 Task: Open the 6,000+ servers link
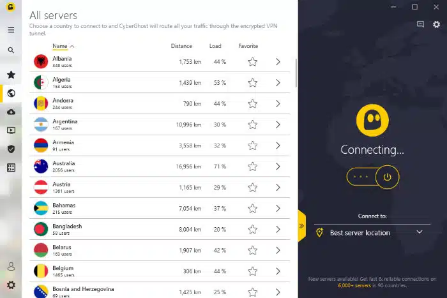tap(354, 285)
